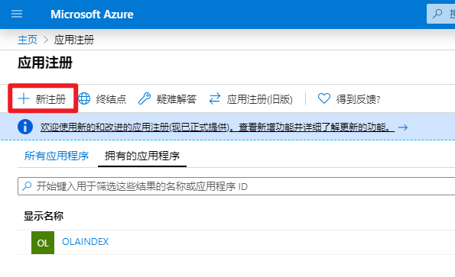Click the wrench icon for 疑难解答
This screenshot has width=455, height=277.
[145, 98]
